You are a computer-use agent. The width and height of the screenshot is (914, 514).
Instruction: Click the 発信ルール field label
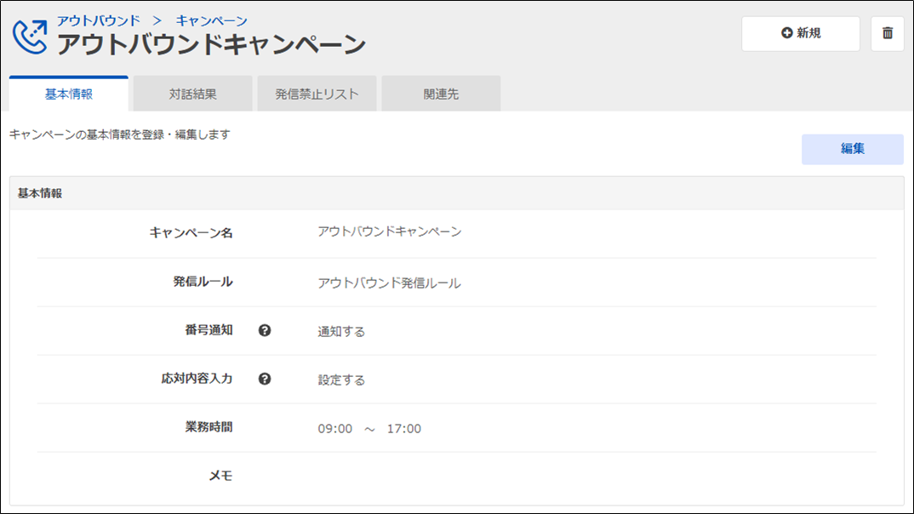tap(203, 282)
